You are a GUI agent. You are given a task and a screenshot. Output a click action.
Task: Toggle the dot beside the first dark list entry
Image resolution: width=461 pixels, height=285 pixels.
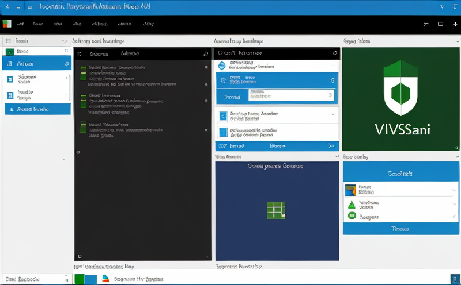[206, 67]
